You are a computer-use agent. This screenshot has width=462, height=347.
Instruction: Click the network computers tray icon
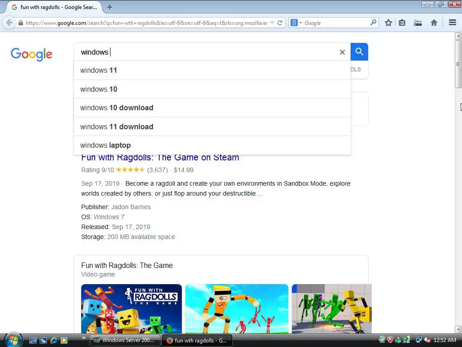pyautogui.click(x=418, y=340)
